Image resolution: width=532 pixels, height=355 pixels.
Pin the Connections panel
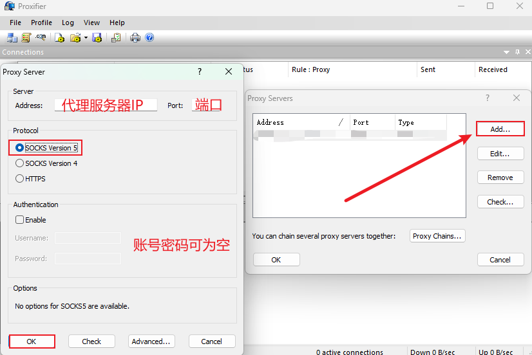point(517,52)
